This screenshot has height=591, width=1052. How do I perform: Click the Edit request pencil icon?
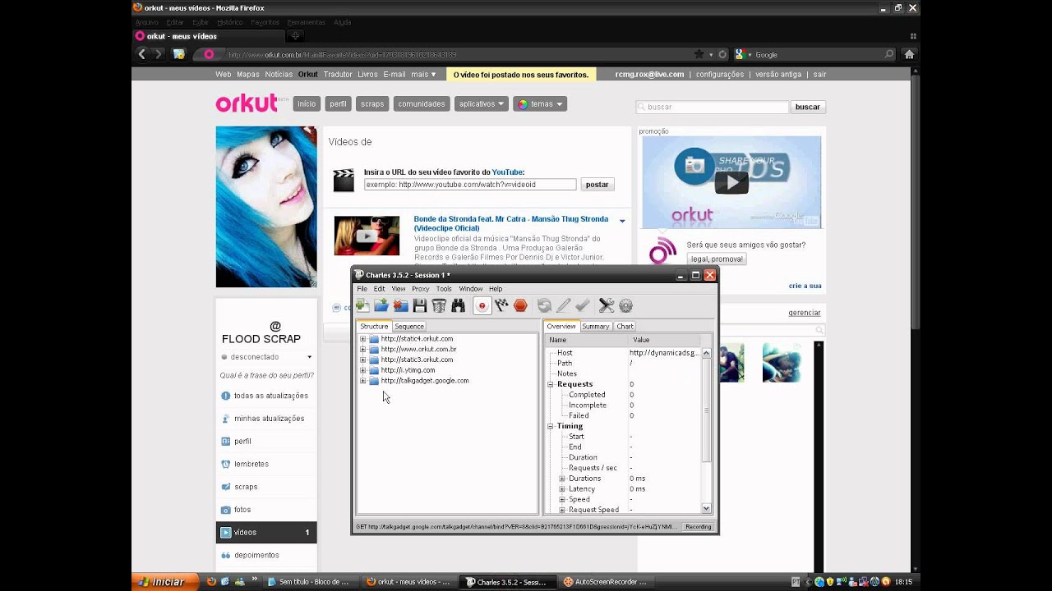[x=563, y=305]
